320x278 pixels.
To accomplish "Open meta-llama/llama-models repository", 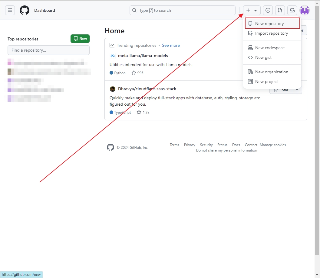I will pyautogui.click(x=143, y=56).
